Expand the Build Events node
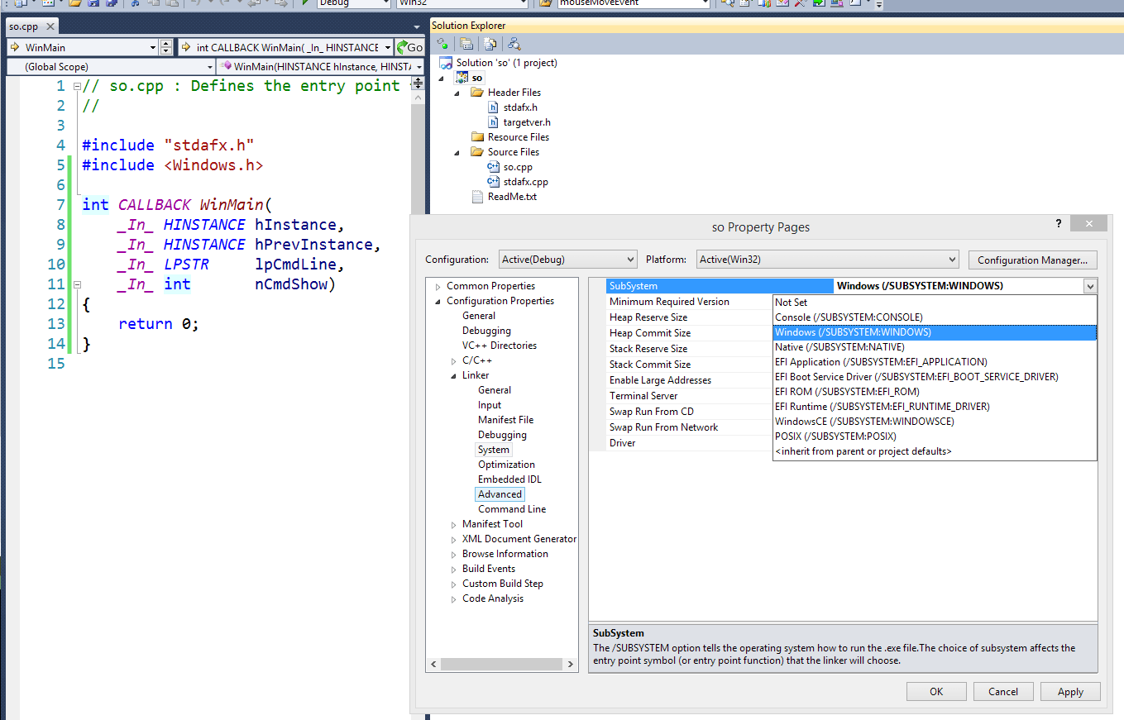 (453, 569)
